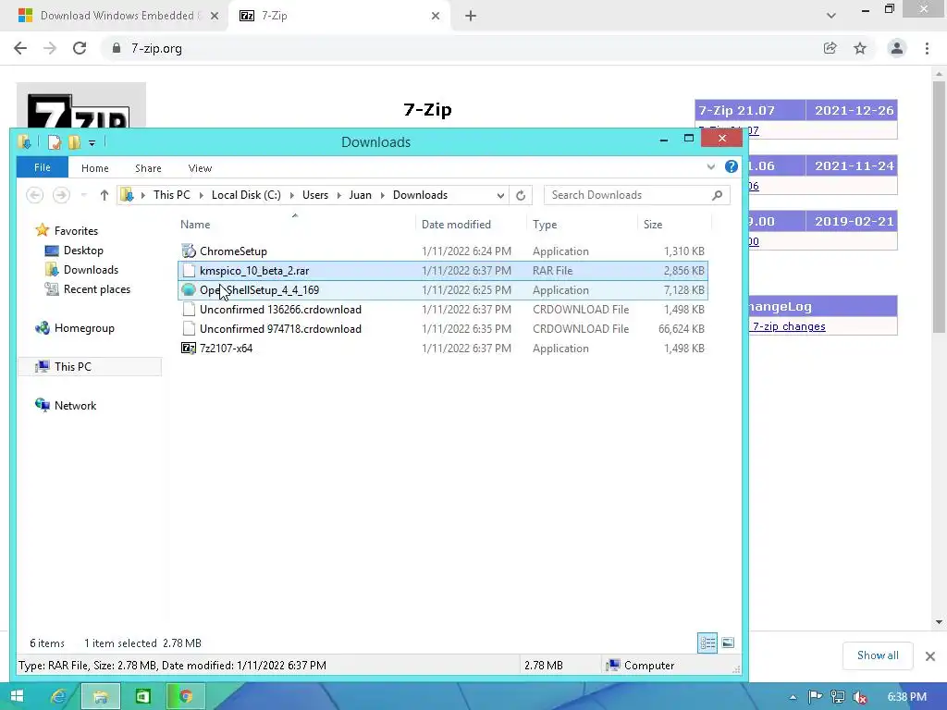Screen dimensions: 947x710
Task: Click muted volume tray icon
Action: coord(860,697)
